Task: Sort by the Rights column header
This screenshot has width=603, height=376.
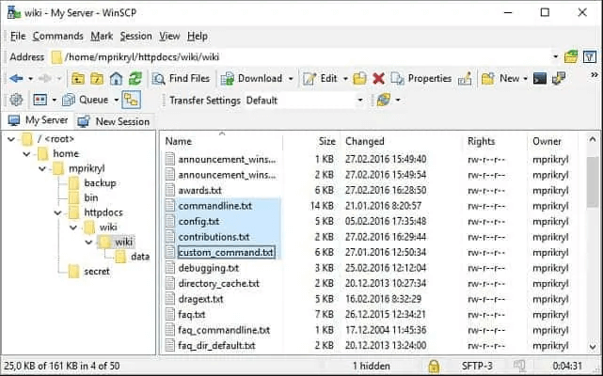Action: (495, 142)
